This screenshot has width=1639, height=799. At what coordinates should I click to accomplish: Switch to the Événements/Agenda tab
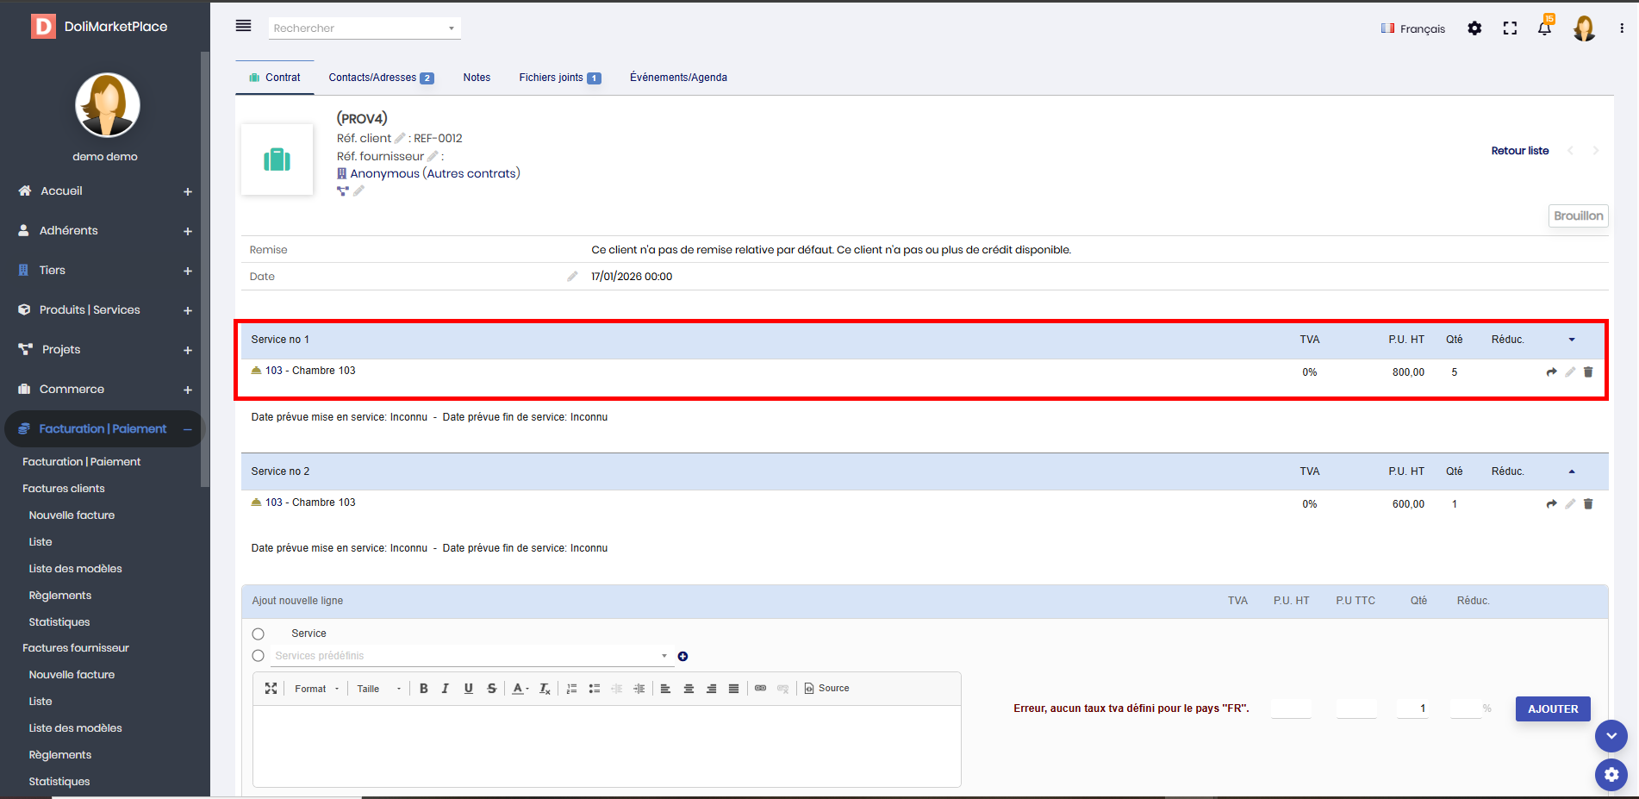[x=678, y=78]
